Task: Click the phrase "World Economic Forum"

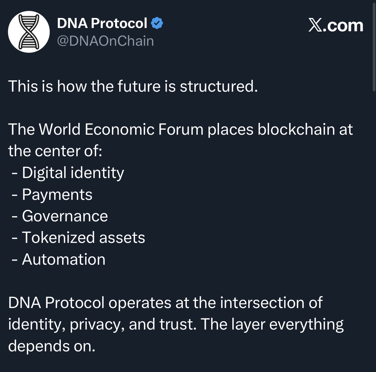Action: pyautogui.click(x=121, y=129)
